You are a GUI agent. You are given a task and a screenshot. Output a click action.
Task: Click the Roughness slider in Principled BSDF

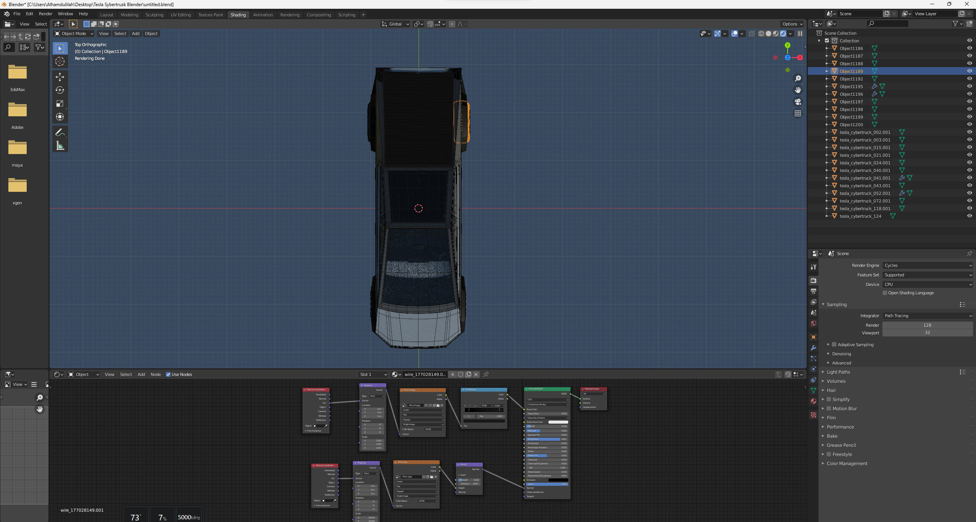(x=547, y=439)
